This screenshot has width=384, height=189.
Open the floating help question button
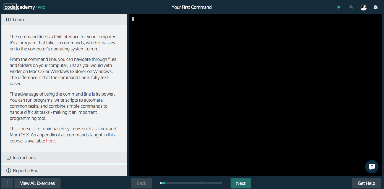coord(372,166)
